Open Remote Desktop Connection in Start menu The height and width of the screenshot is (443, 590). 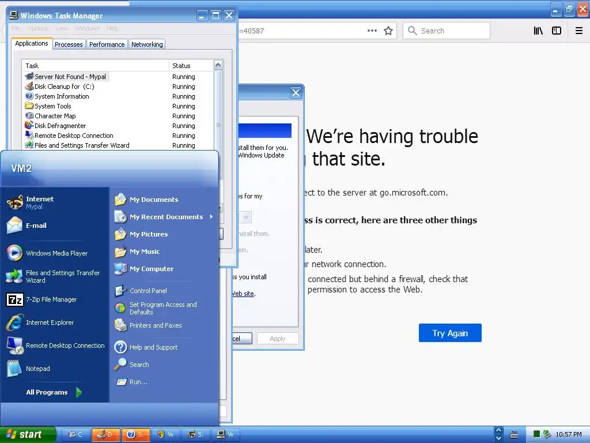point(56,346)
